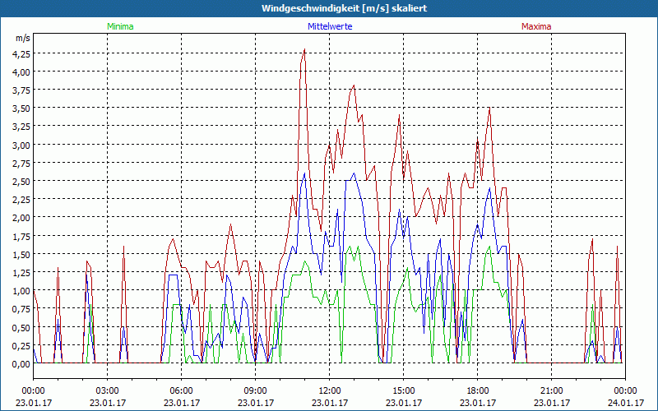Select the 2,50 y-axis value

[x=21, y=181]
